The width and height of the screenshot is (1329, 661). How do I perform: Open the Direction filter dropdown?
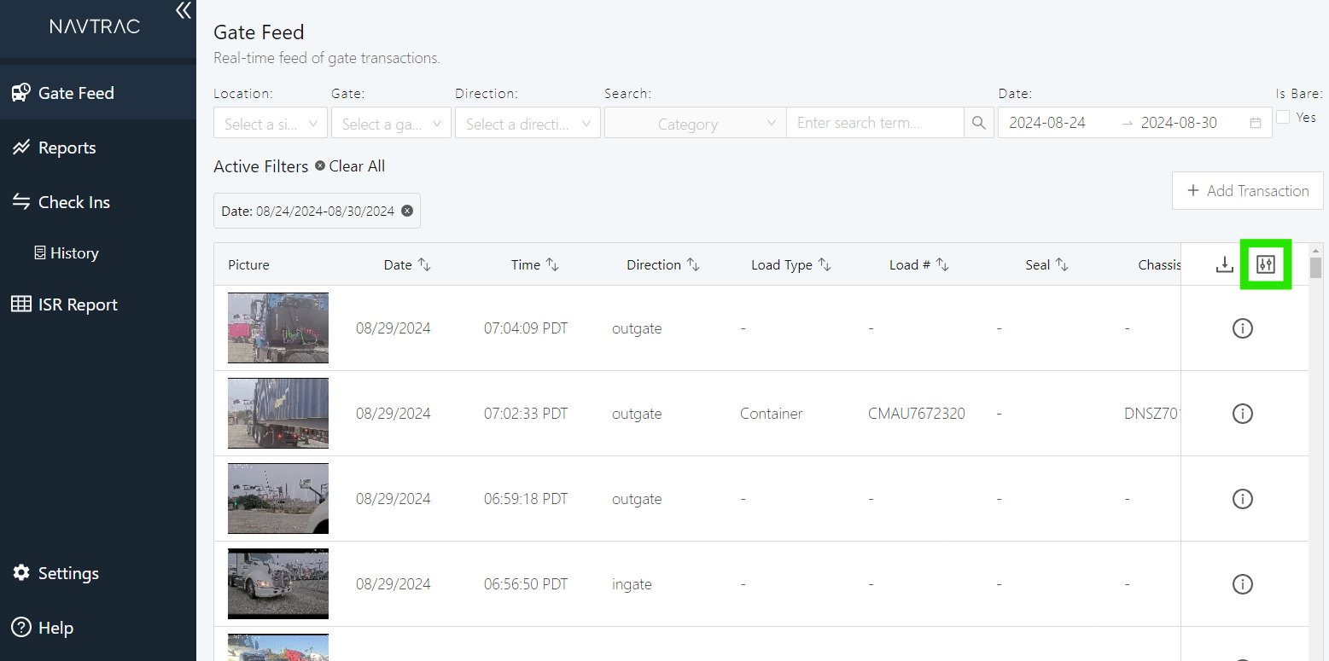pos(527,122)
